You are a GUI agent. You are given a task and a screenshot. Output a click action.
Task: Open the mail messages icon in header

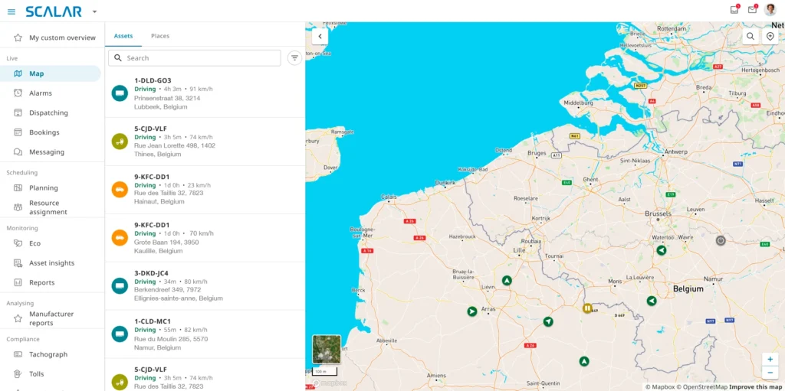coord(752,10)
